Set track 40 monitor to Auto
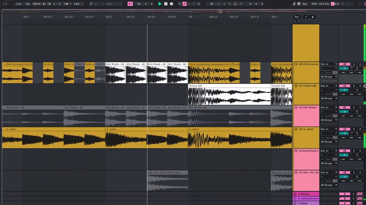Image resolution: width=366 pixels, height=205 pixels. coord(328,73)
